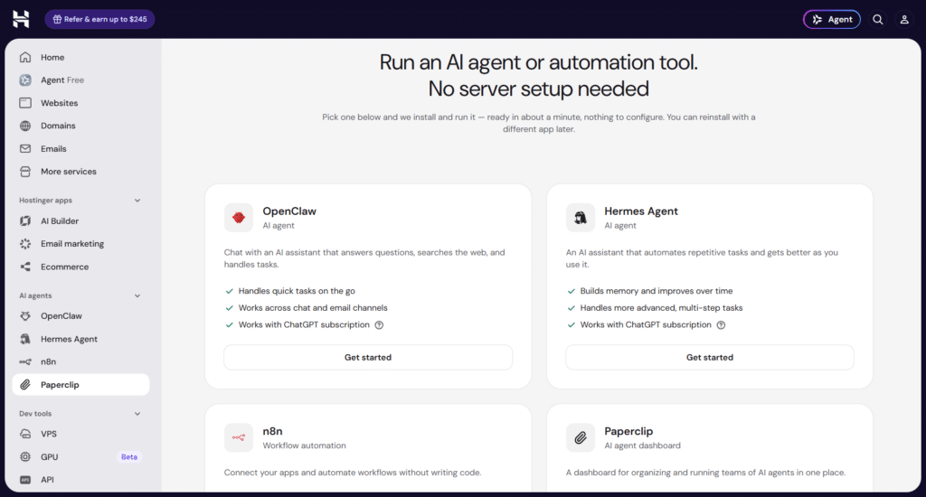Click 'AI agent dashboard' subtitle
The width and height of the screenshot is (926, 497).
(642, 445)
